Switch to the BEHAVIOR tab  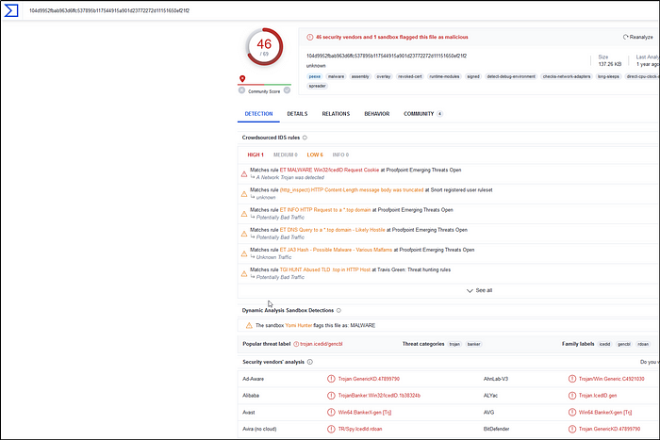(x=376, y=114)
